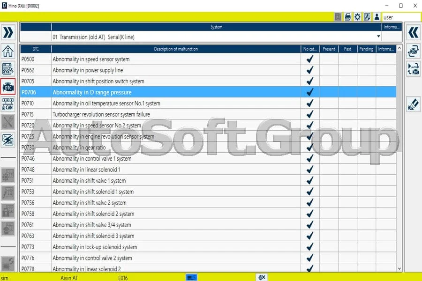The height and width of the screenshot is (281, 422).
Task: Click the Past column header
Action: tap(347, 49)
